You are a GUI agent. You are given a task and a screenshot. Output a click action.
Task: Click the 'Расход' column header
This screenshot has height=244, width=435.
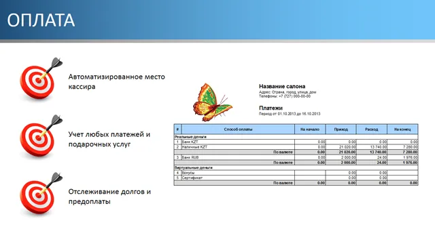pos(372,129)
